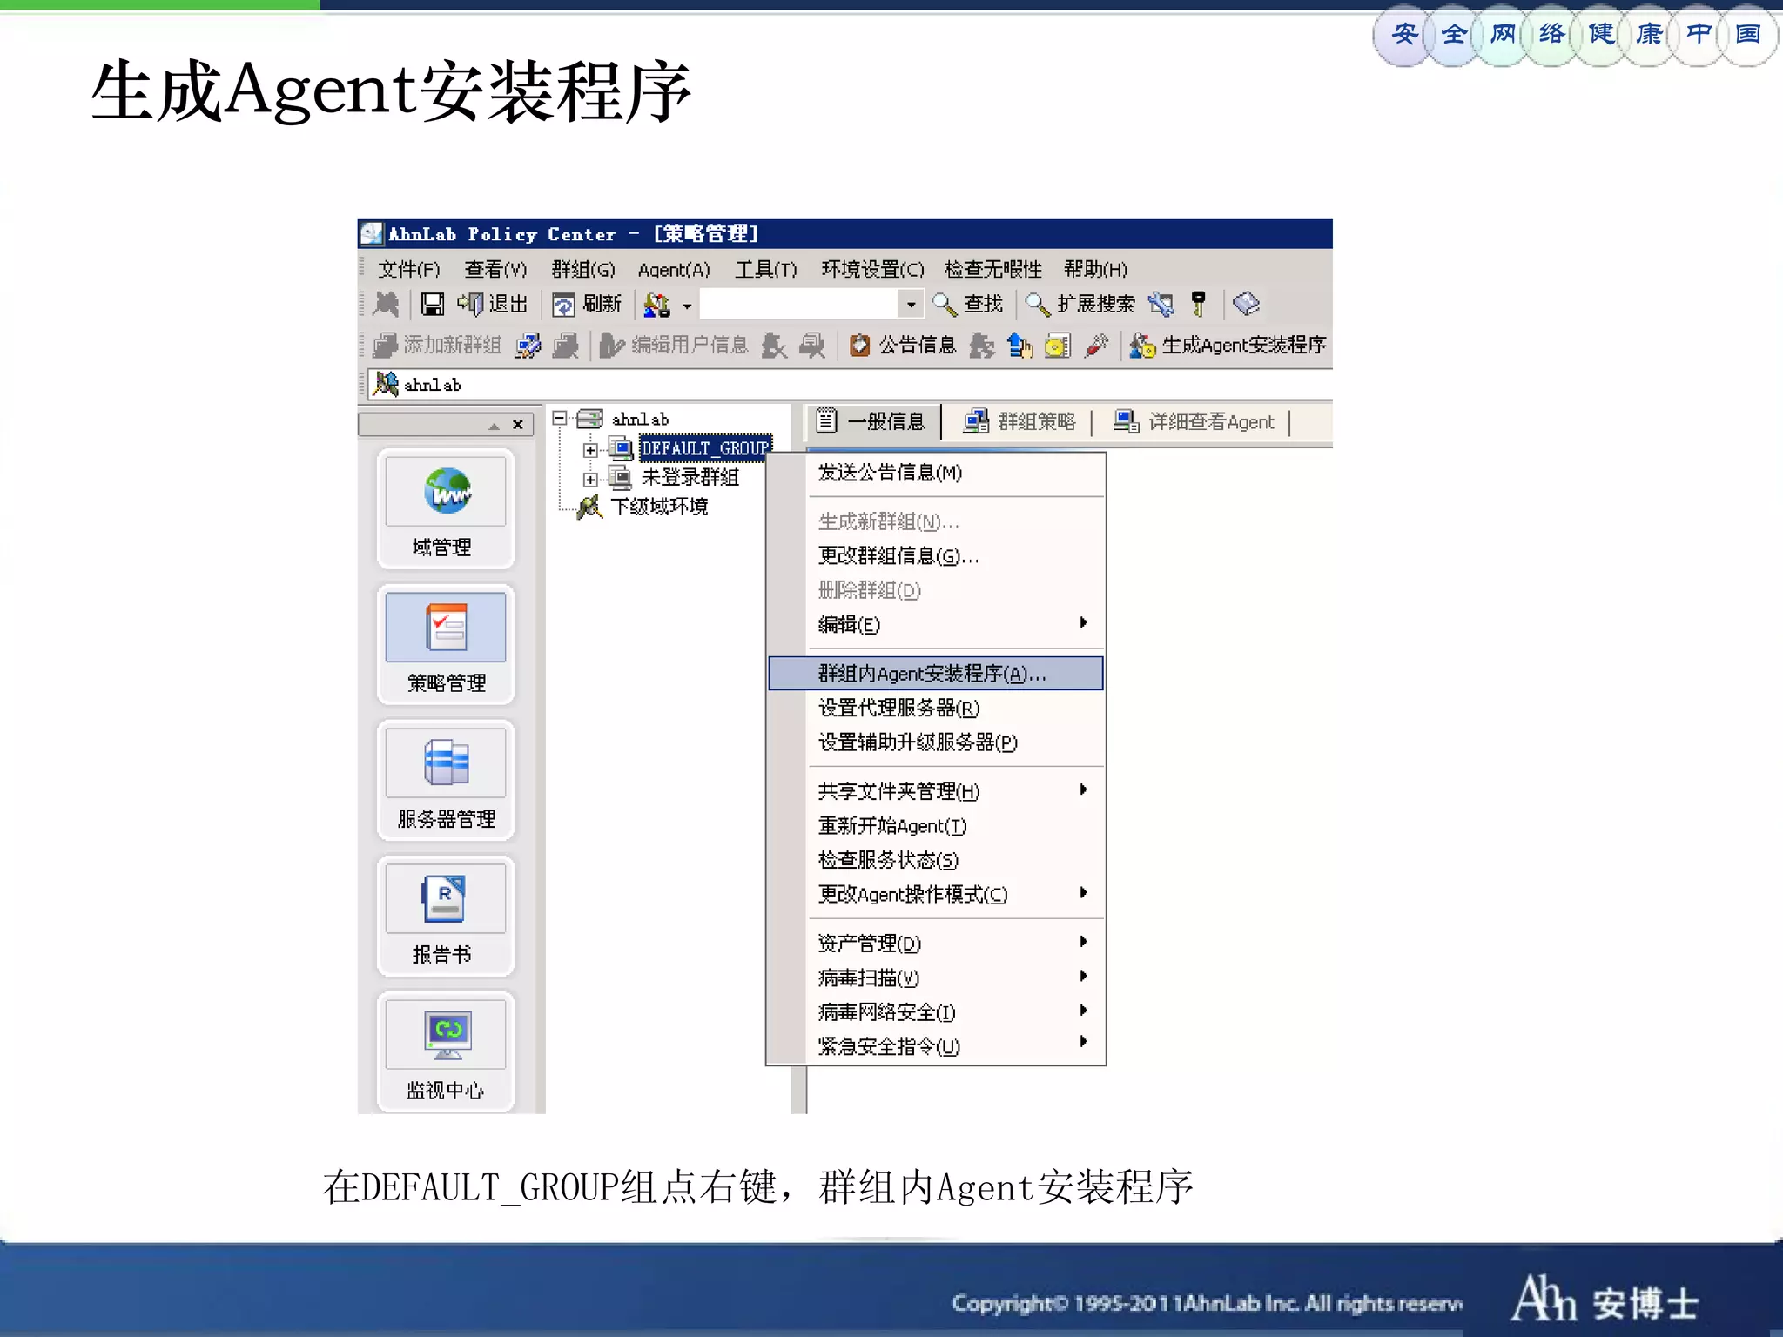
Task: Click the disabled icon at toolbar start
Action: (x=386, y=304)
